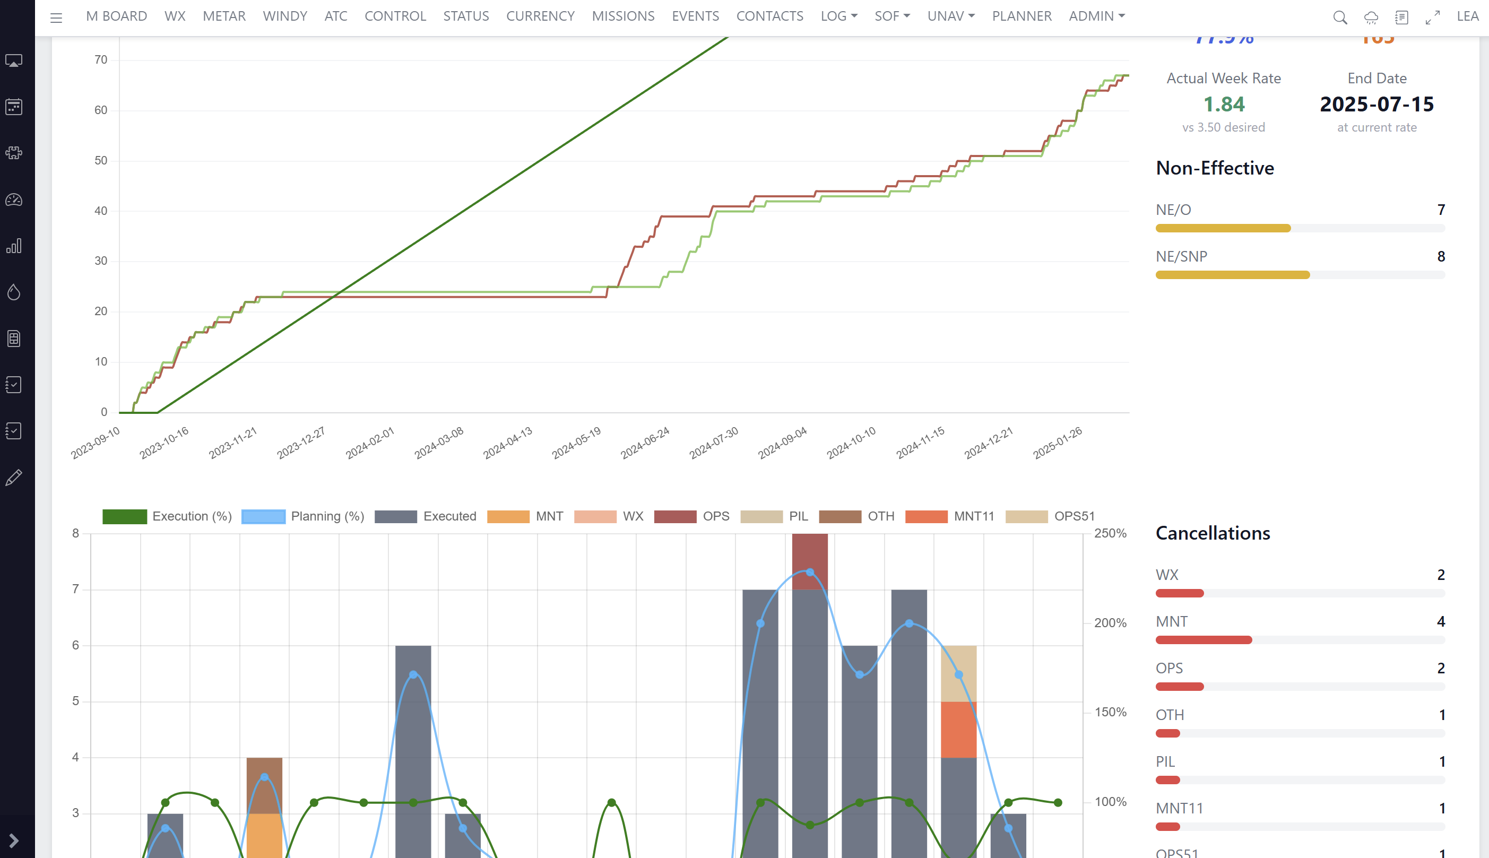Screen dimensions: 1489x858
Task: Open the second checklist sidebar icon
Action: (x=14, y=431)
